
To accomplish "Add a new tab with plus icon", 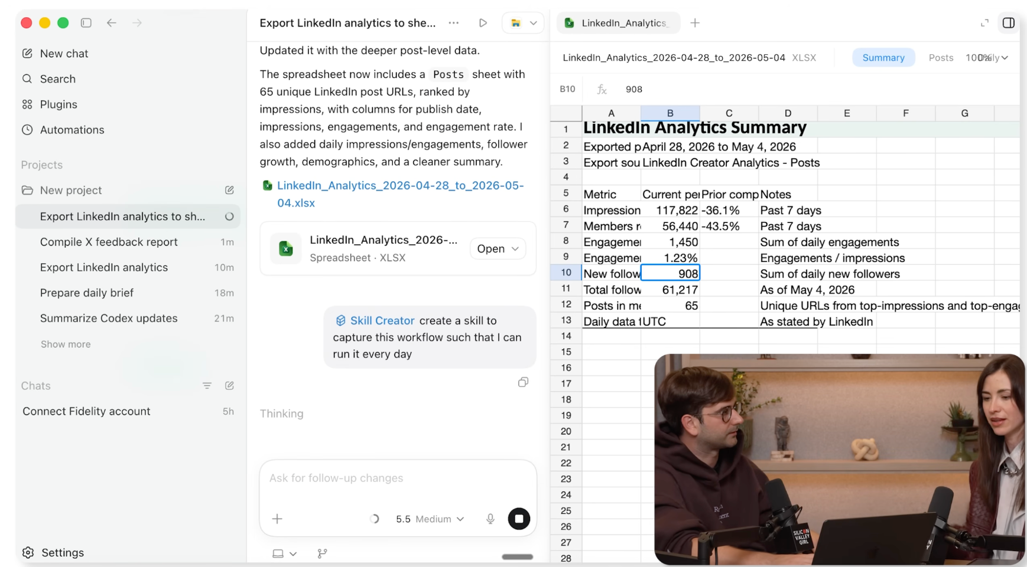I will click(x=695, y=23).
